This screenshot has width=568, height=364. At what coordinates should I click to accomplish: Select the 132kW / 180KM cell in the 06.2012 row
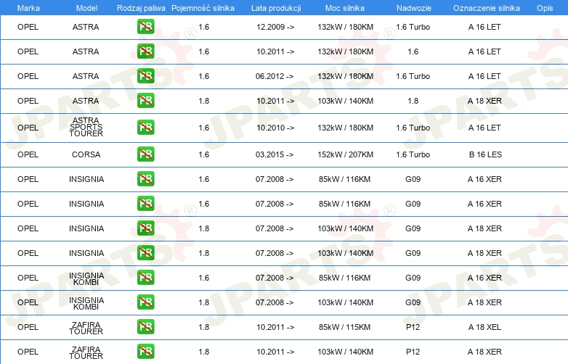[x=345, y=76]
